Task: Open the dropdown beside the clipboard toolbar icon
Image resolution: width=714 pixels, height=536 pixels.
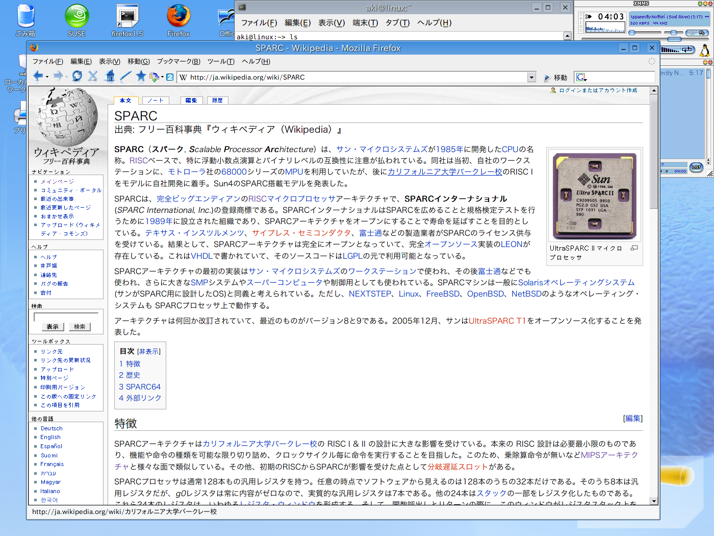Action: tap(162, 77)
